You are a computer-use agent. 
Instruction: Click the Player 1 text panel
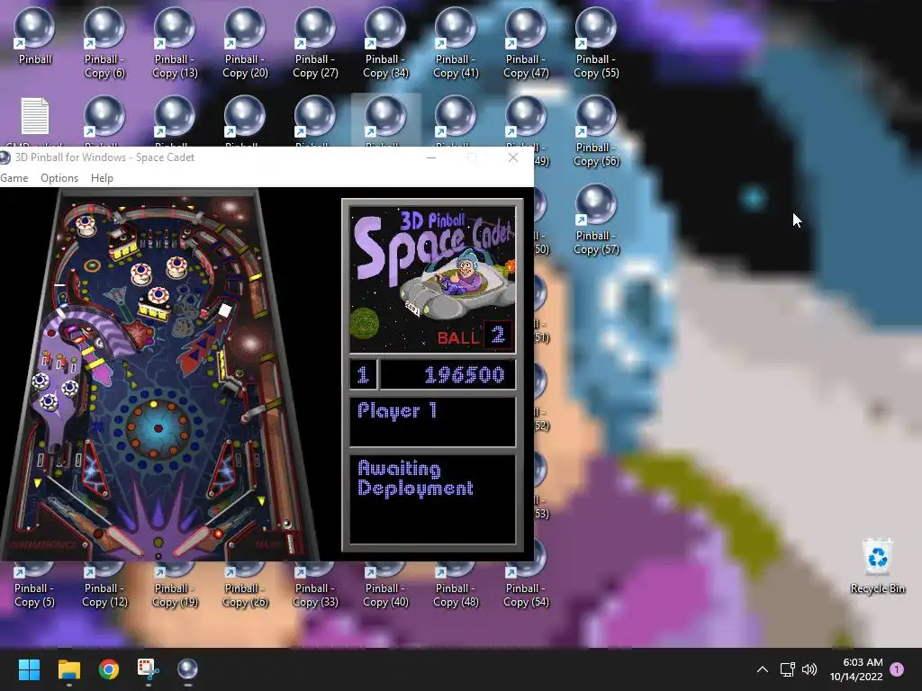point(432,422)
